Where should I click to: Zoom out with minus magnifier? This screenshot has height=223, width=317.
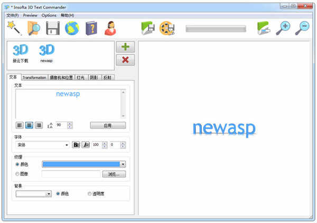[302, 28]
